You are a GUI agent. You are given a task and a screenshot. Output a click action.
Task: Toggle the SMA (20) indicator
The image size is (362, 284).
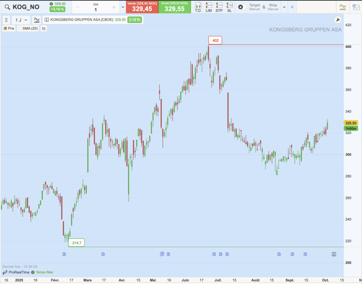pos(28,28)
